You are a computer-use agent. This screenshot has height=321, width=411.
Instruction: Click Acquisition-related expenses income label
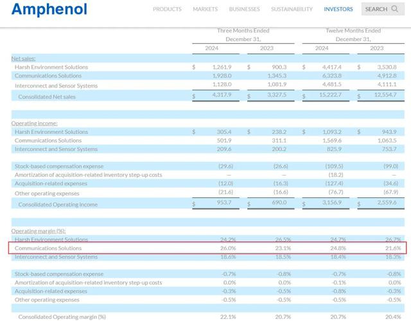51,183
